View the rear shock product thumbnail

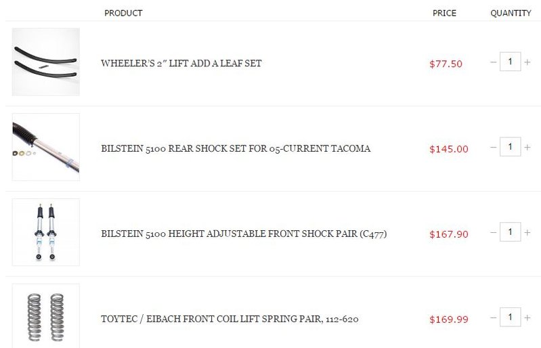(x=46, y=147)
